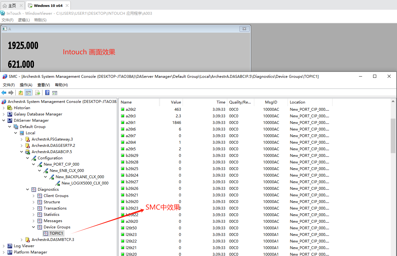Click the Quality/Re... column header

240,102
